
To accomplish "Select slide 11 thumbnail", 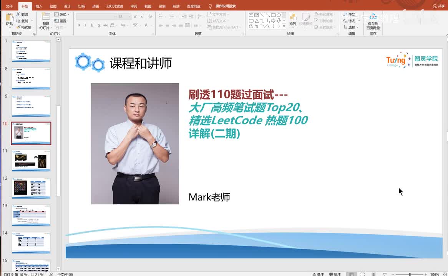I will pyautogui.click(x=31, y=161).
